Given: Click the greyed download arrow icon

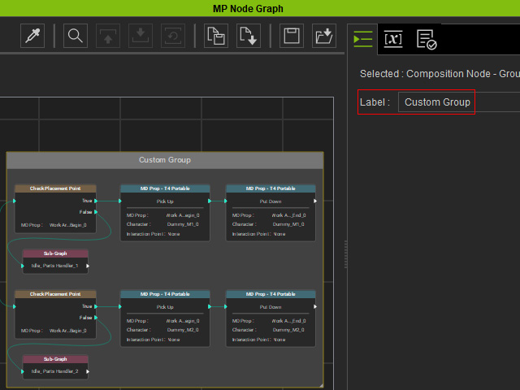Looking at the screenshot, I should coord(141,36).
